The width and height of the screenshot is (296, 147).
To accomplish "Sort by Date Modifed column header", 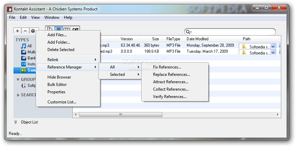I will click(210, 39).
